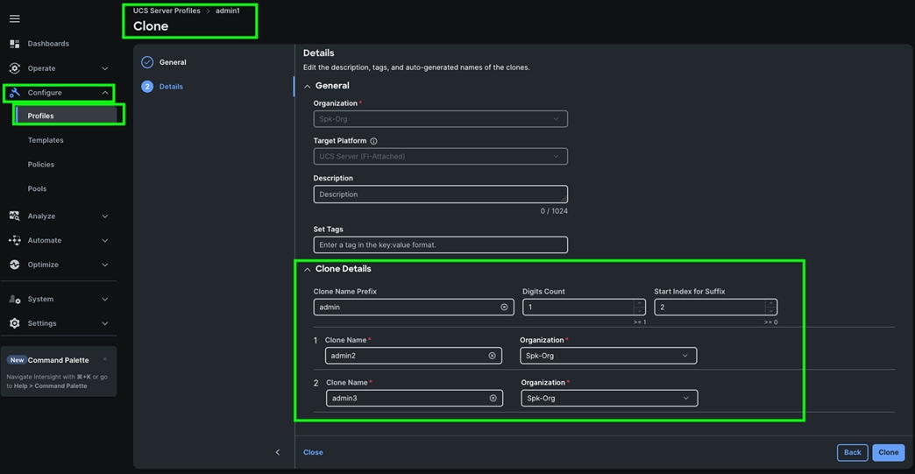Dismiss the Command Palette notice
The width and height of the screenshot is (915, 474).
(105, 359)
